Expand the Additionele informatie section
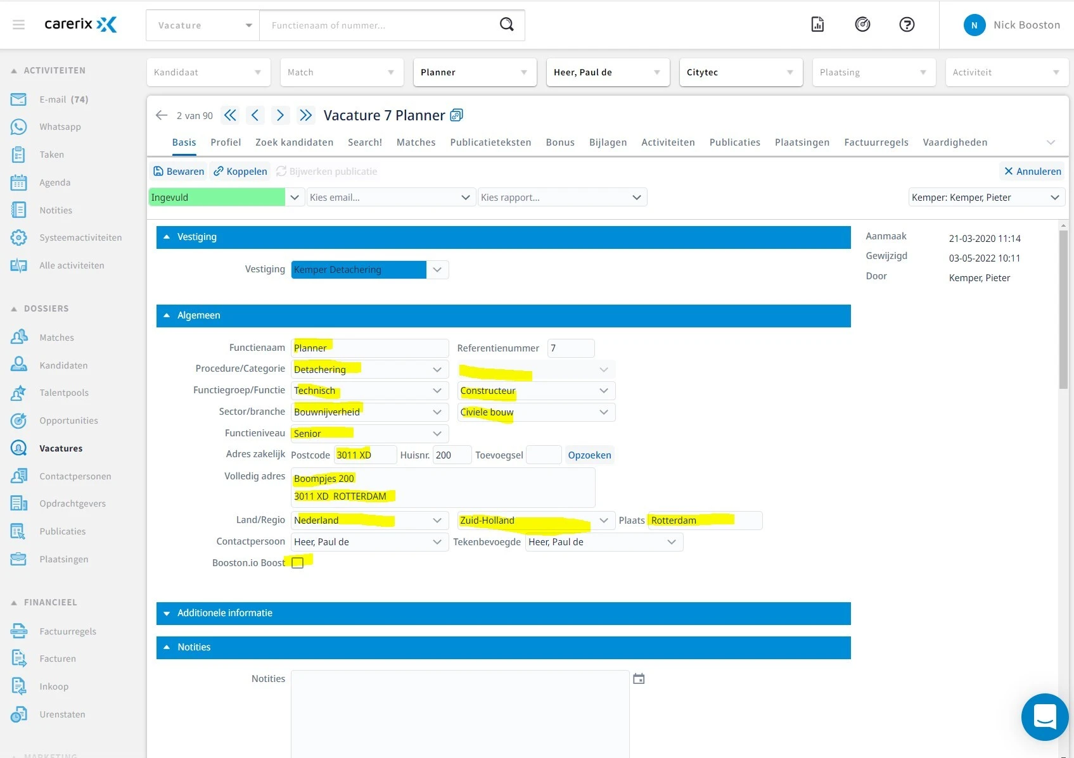Viewport: 1074px width, 758px height. click(167, 613)
